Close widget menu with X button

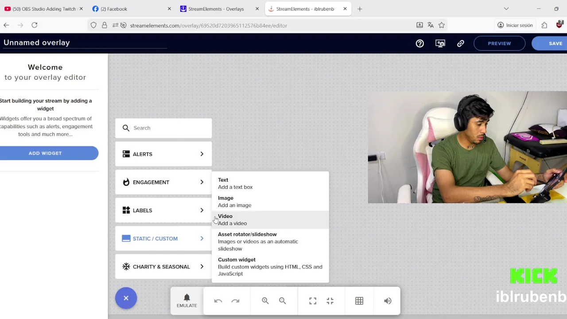[x=126, y=298]
